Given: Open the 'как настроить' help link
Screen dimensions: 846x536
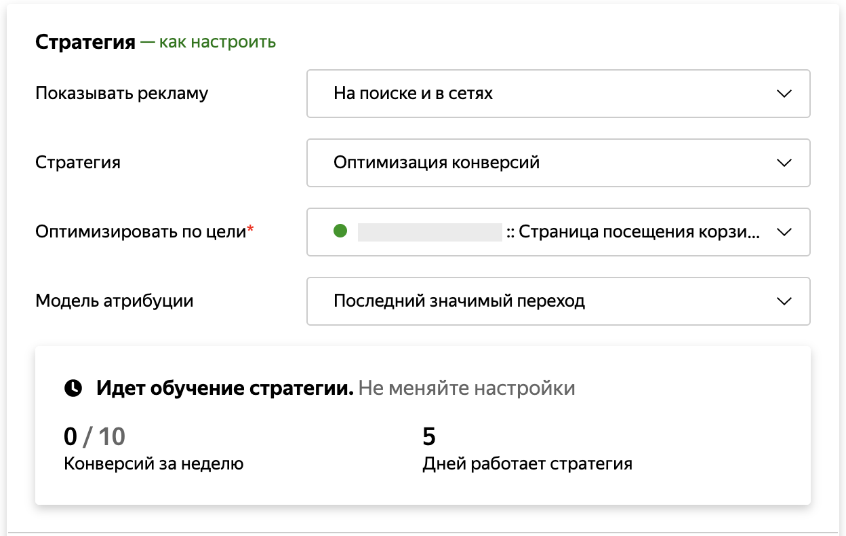Looking at the screenshot, I should pyautogui.click(x=217, y=42).
